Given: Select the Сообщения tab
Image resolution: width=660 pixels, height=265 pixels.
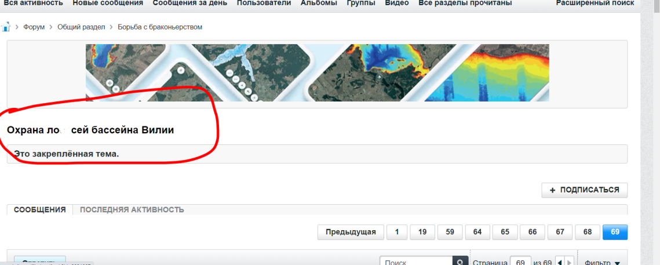Looking at the screenshot, I should (x=39, y=210).
